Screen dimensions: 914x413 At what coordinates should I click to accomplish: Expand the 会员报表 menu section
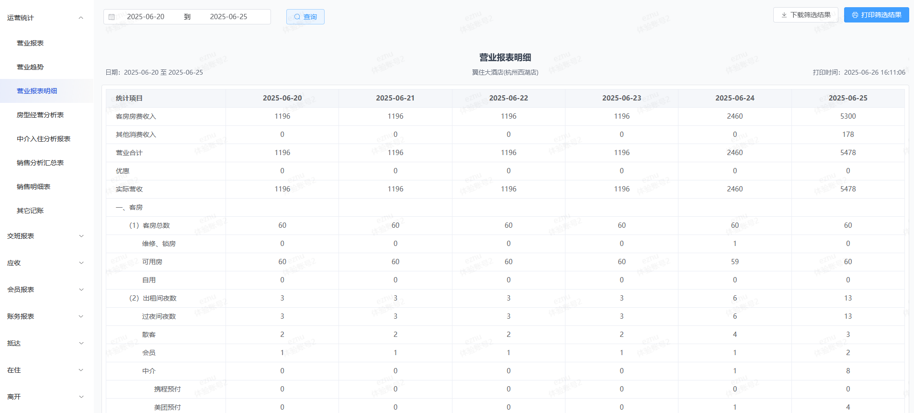46,290
